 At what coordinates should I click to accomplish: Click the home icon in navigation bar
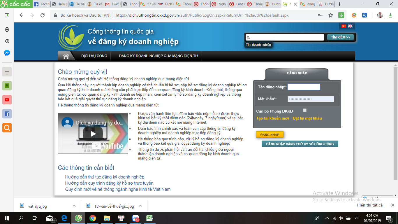(66, 56)
